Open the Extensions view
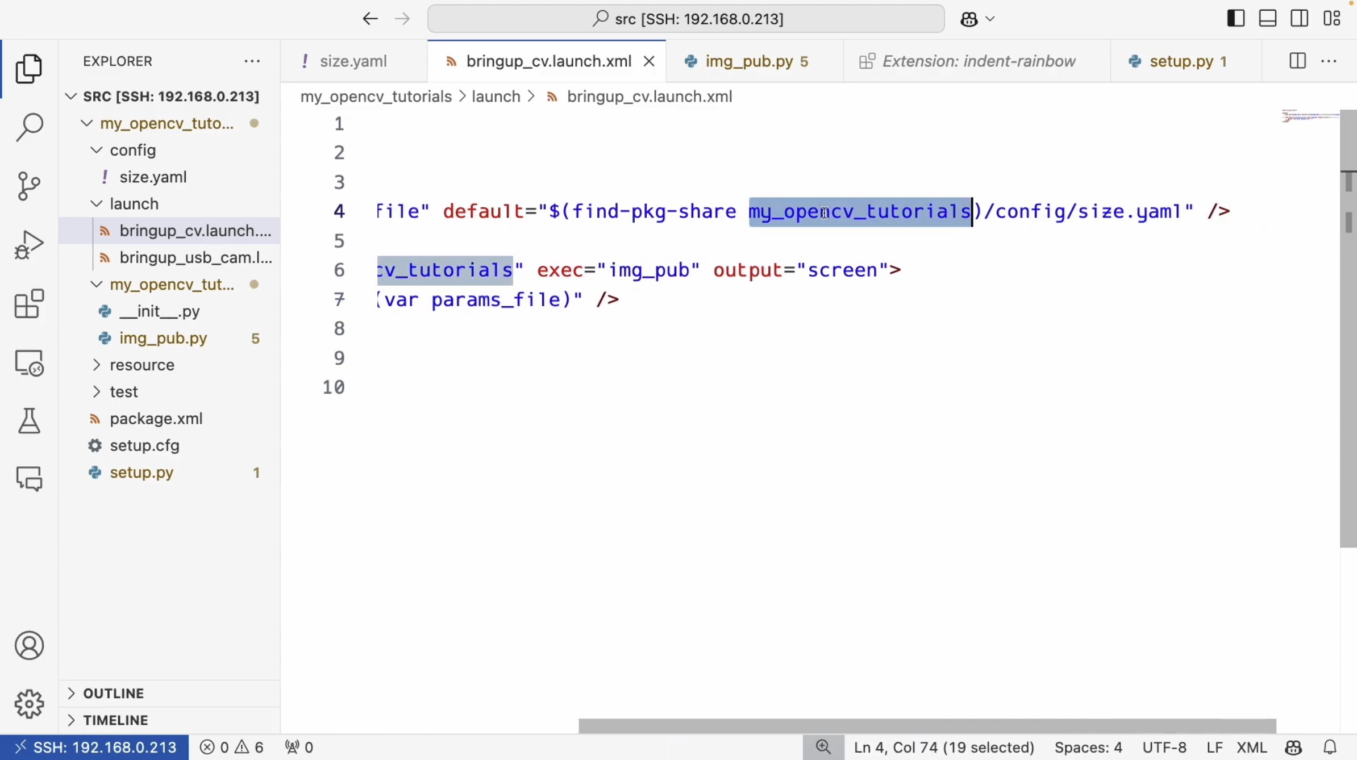 [x=29, y=304]
